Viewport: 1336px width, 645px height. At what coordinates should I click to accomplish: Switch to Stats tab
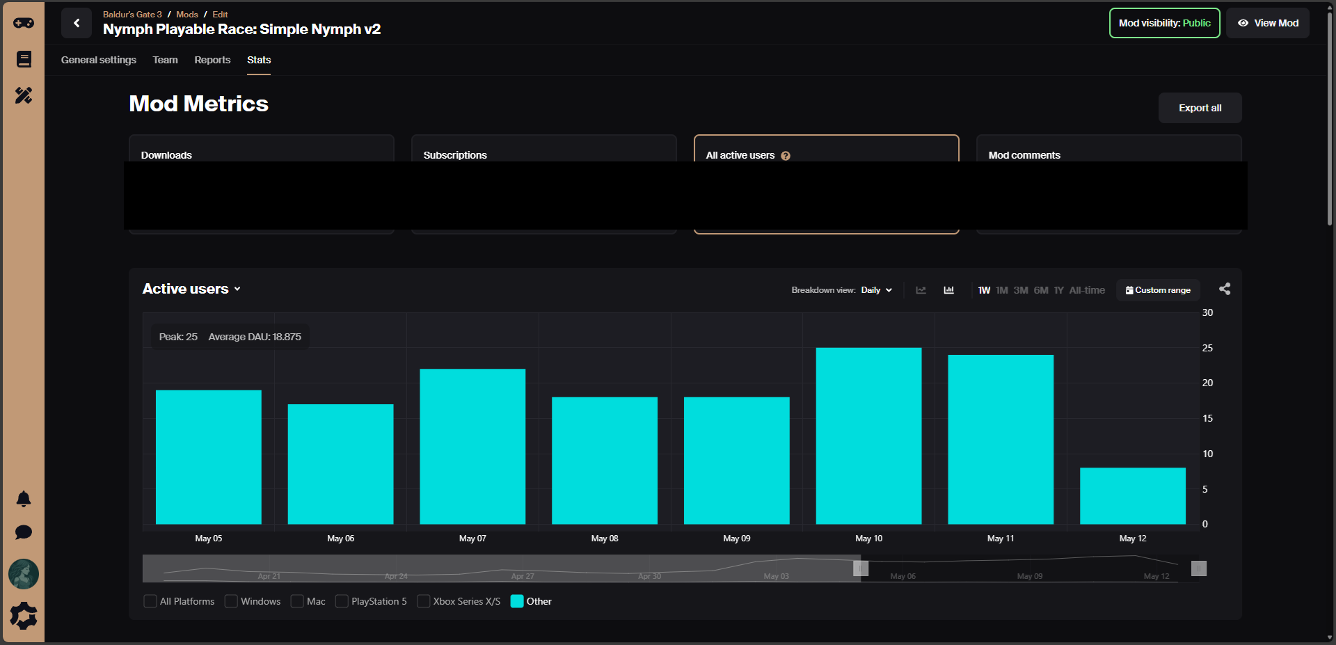click(259, 60)
